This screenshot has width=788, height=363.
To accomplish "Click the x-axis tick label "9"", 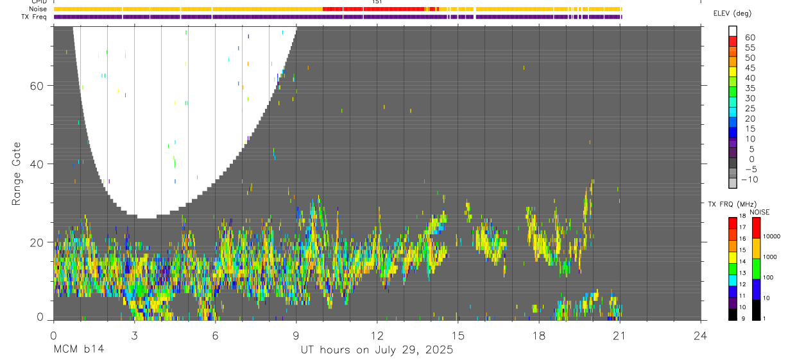I will pyautogui.click(x=296, y=335).
